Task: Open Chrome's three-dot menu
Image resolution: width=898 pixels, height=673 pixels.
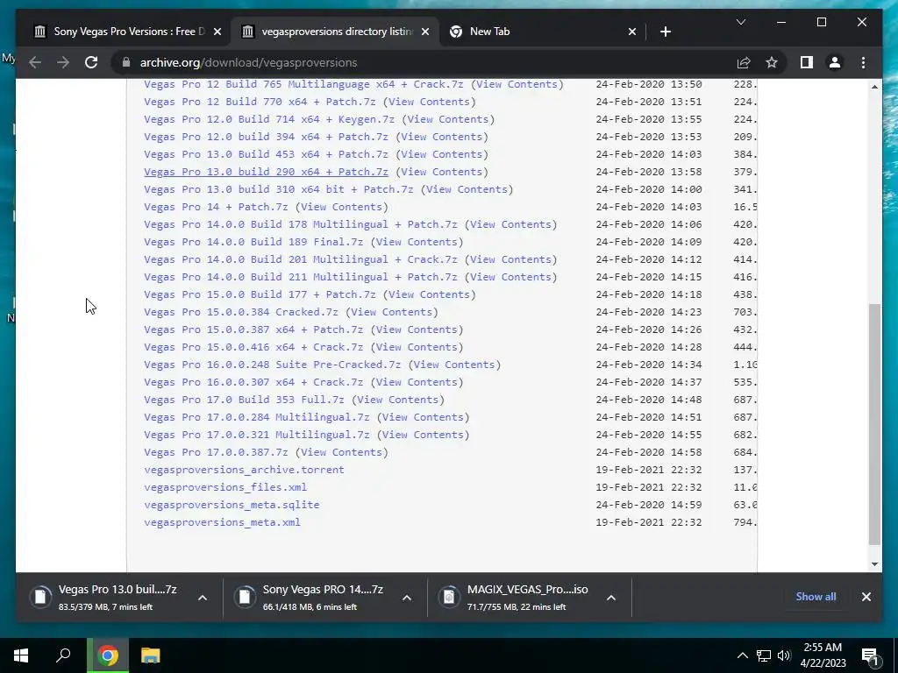Action: coord(863,62)
